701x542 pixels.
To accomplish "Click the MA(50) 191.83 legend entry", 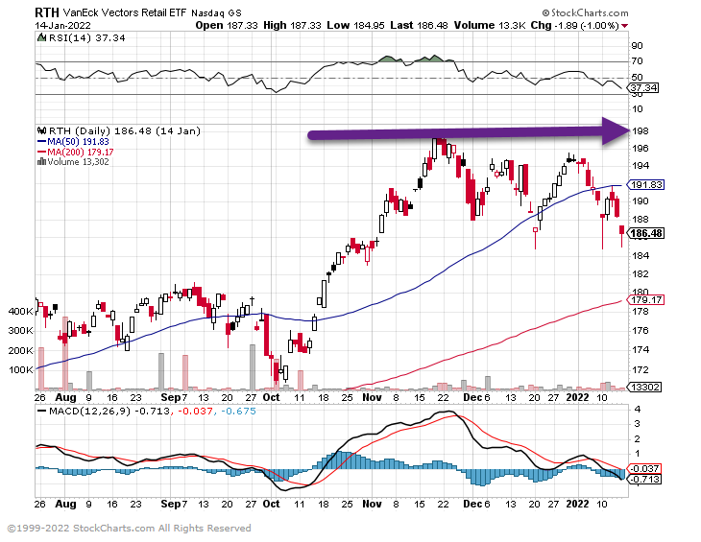I will 78,142.
